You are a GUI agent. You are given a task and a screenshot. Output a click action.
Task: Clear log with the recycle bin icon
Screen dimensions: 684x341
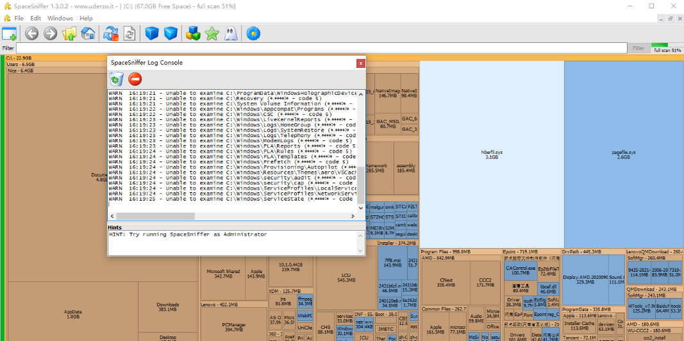(x=117, y=79)
